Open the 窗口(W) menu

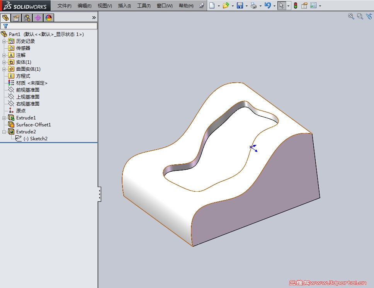165,6
